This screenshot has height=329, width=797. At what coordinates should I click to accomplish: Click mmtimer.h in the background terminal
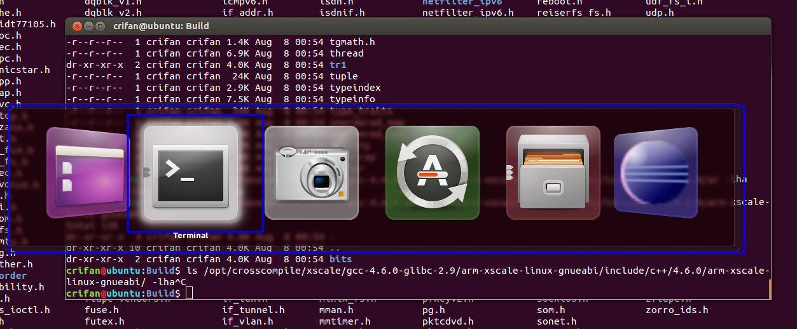pos(345,321)
